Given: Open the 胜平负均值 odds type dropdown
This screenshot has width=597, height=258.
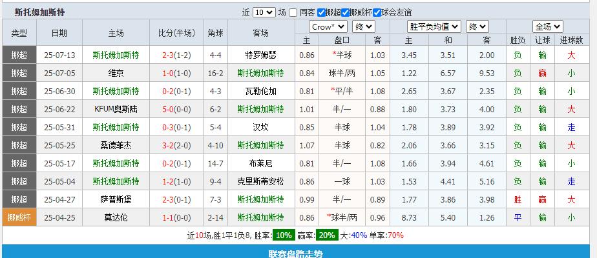Looking at the screenshot, I should point(434,27).
